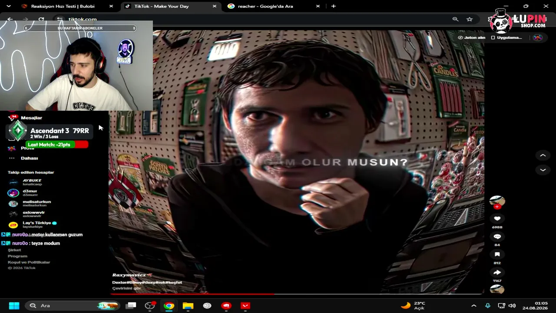Open the Raxymovicx creator name

(x=129, y=275)
